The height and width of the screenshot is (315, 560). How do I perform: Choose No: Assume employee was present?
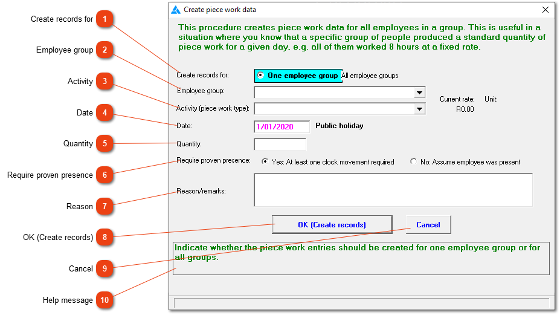coord(465,162)
